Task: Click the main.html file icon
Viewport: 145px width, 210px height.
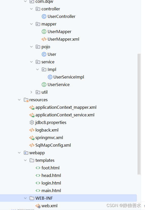Action: click(38, 191)
